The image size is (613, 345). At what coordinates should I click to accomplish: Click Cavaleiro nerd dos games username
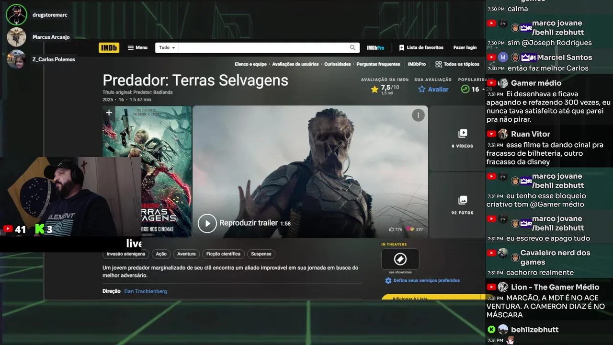pyautogui.click(x=555, y=257)
